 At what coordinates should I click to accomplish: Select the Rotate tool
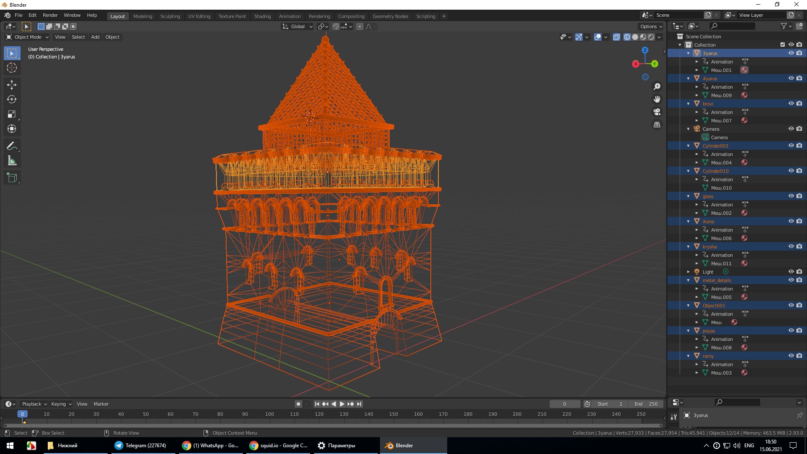(x=12, y=100)
